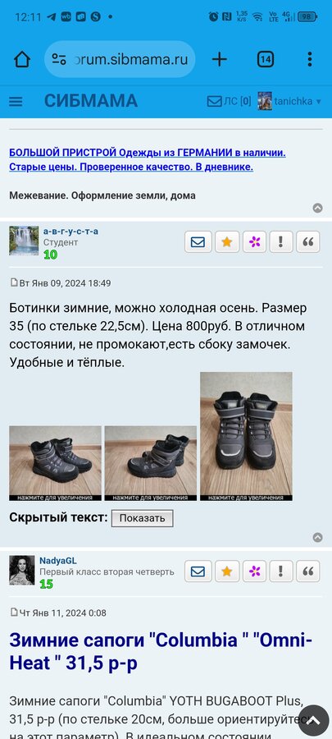Click the purple flower icon on а-в-г-у-с-т-а's post
This screenshot has height=739, width=332.
click(x=255, y=242)
